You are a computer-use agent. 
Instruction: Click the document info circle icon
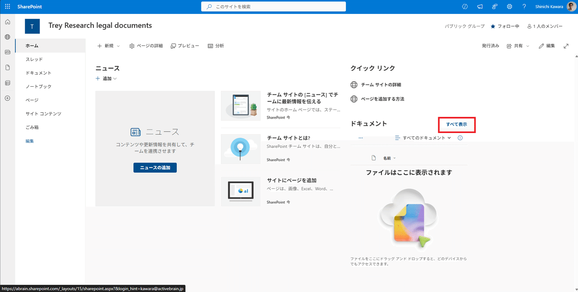click(460, 138)
